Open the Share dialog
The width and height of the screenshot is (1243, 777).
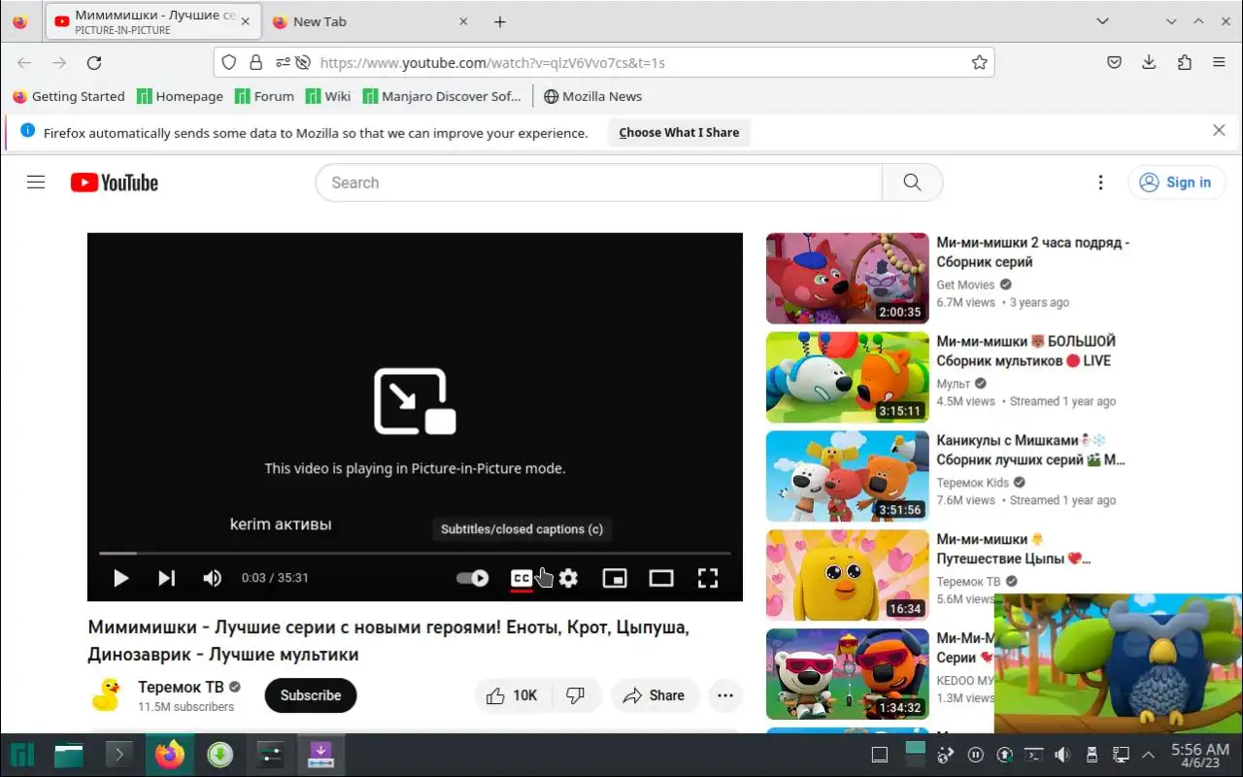click(x=655, y=695)
